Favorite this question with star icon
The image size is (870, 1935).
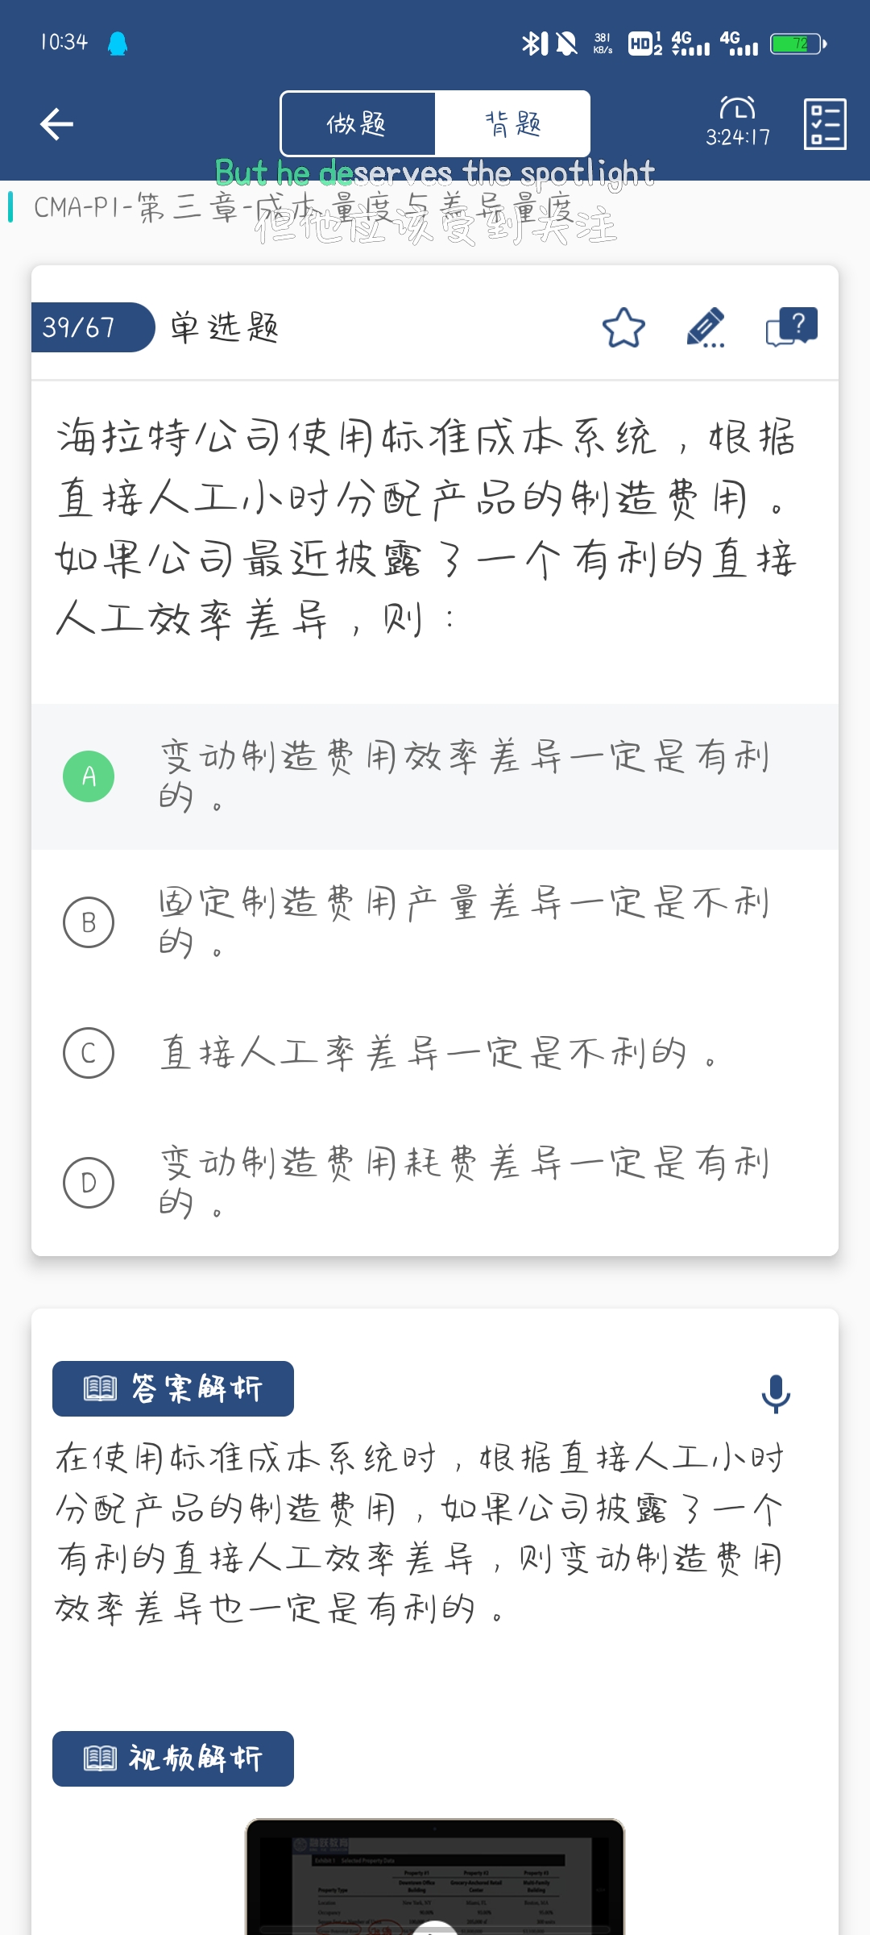623,327
